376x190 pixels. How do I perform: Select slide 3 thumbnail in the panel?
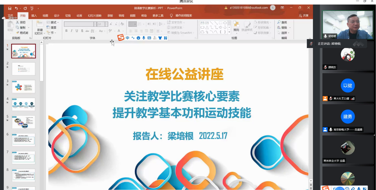tap(23, 87)
